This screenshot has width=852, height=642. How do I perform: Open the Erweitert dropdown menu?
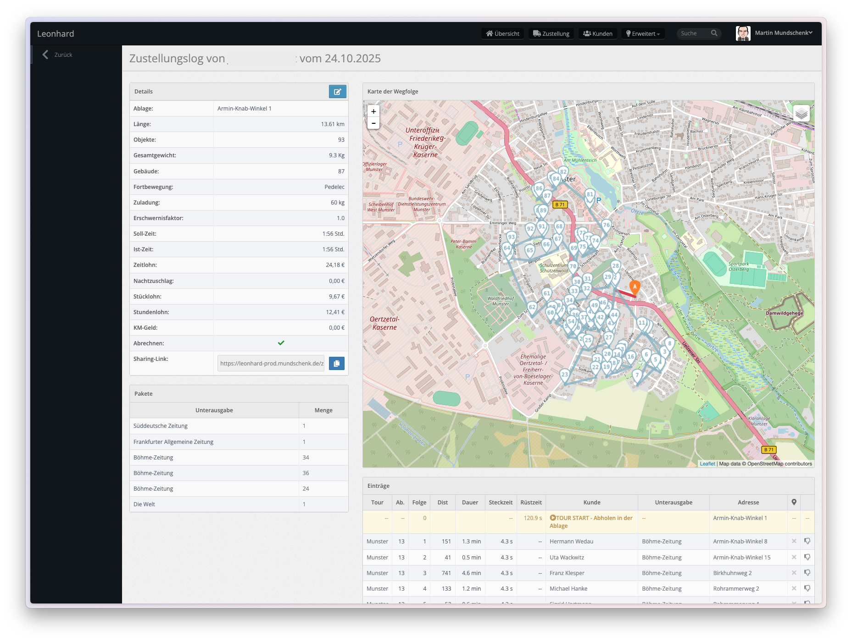pos(643,33)
